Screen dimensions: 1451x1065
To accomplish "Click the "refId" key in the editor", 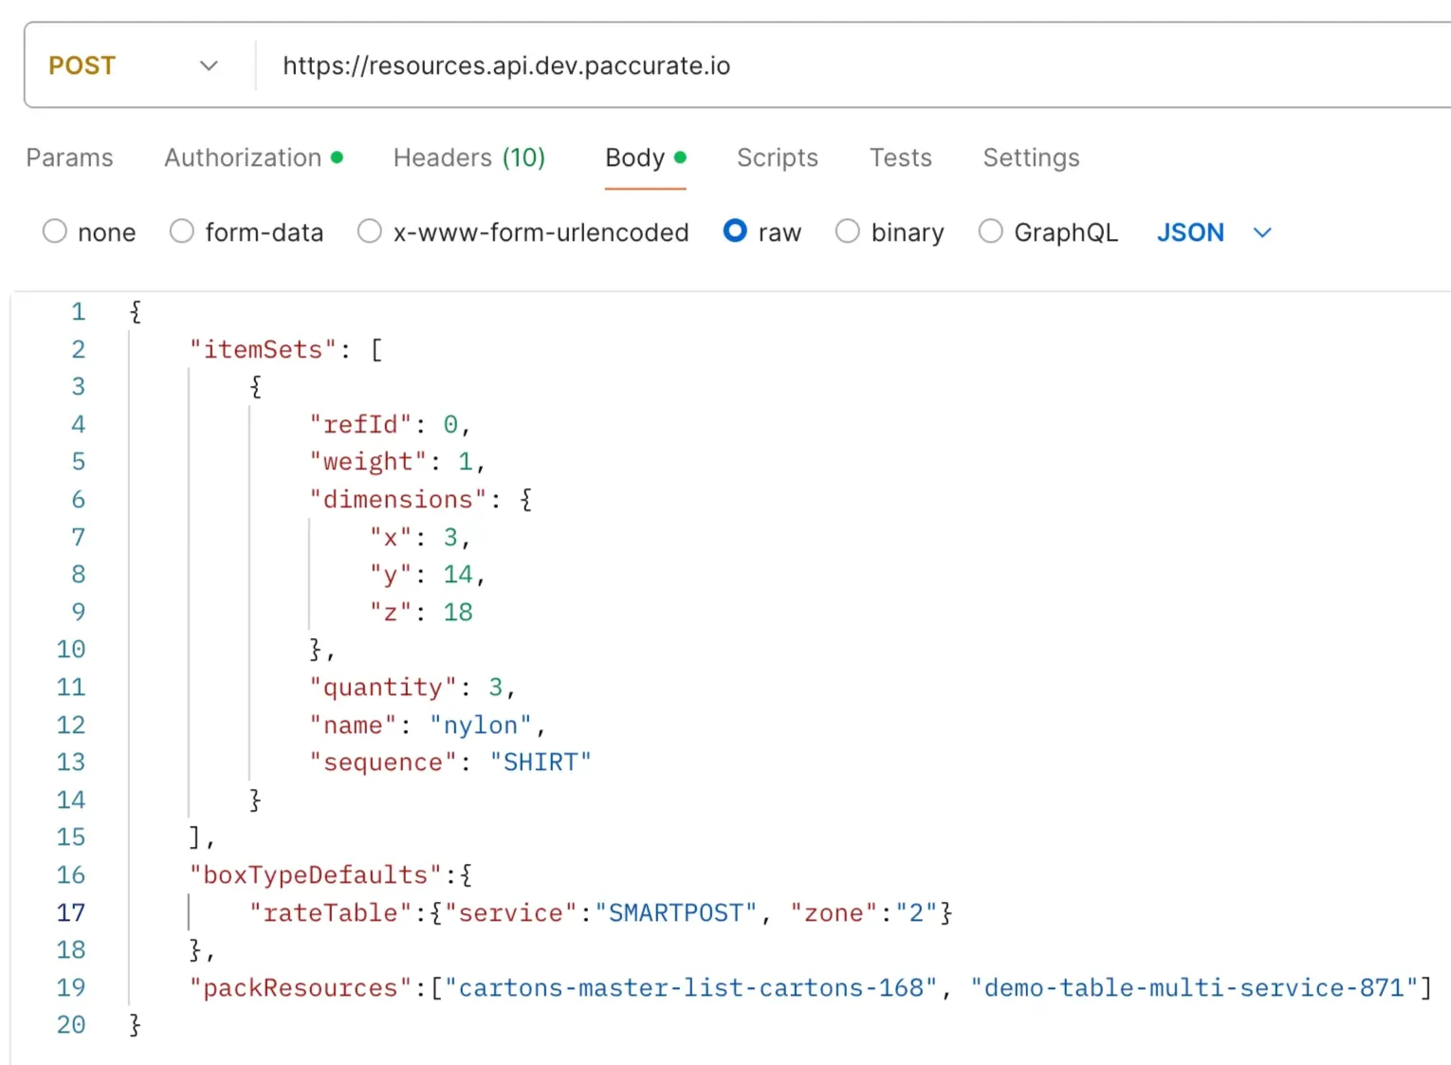I will (360, 425).
